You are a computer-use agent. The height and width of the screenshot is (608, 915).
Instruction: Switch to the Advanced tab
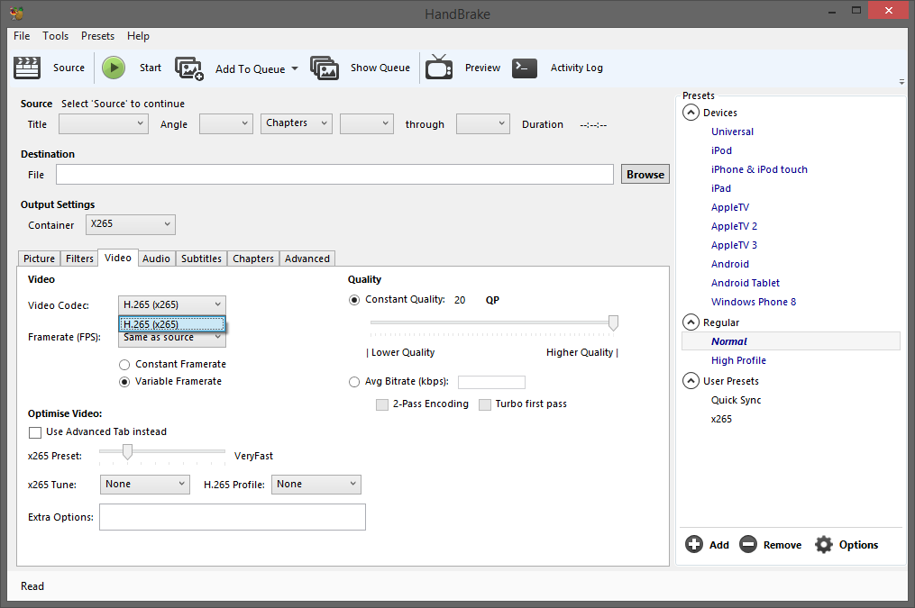coord(307,259)
